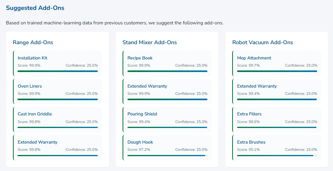Click the Recipe Book add-on
Viewport: 333px width, 171px height.
point(167,61)
